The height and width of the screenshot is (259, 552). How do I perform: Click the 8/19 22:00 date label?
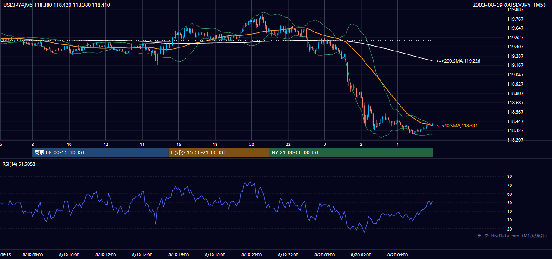[x=288, y=255]
